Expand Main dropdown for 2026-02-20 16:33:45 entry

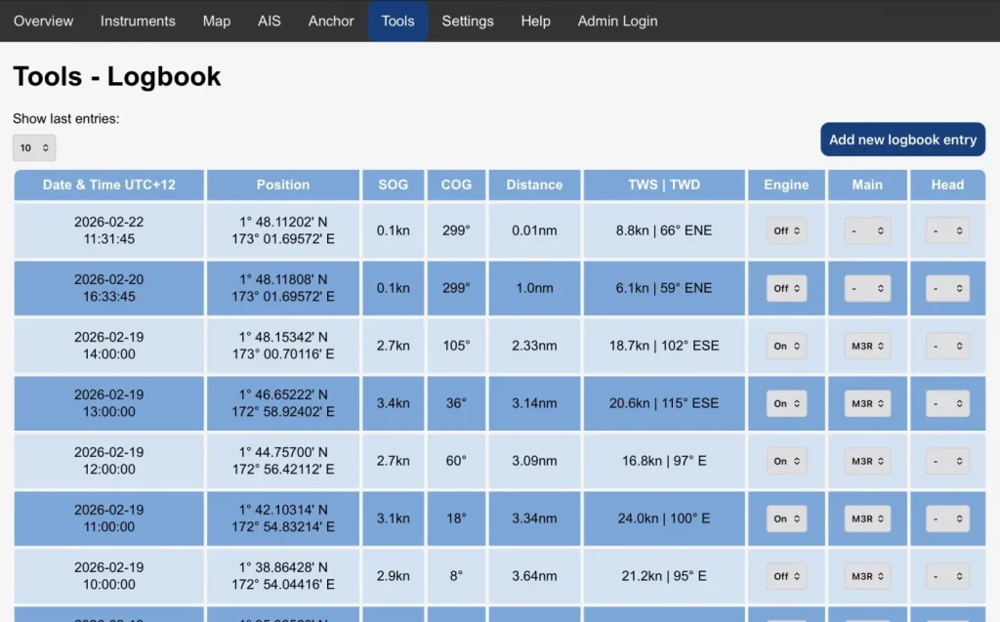[867, 288]
